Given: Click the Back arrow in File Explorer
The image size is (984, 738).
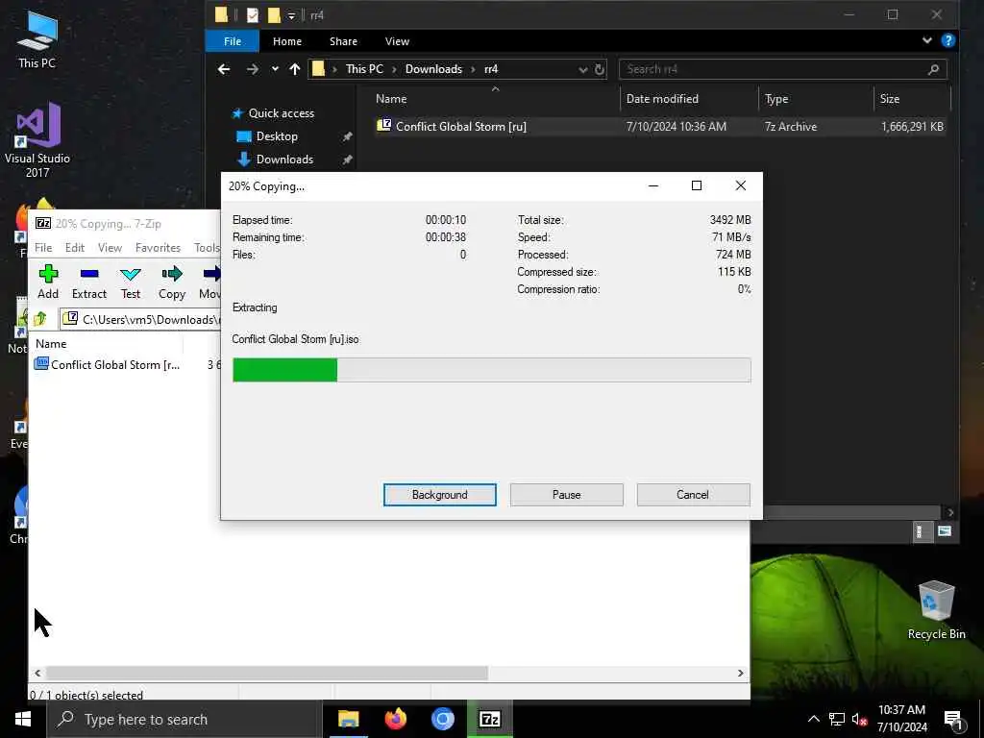Looking at the screenshot, I should [x=223, y=69].
